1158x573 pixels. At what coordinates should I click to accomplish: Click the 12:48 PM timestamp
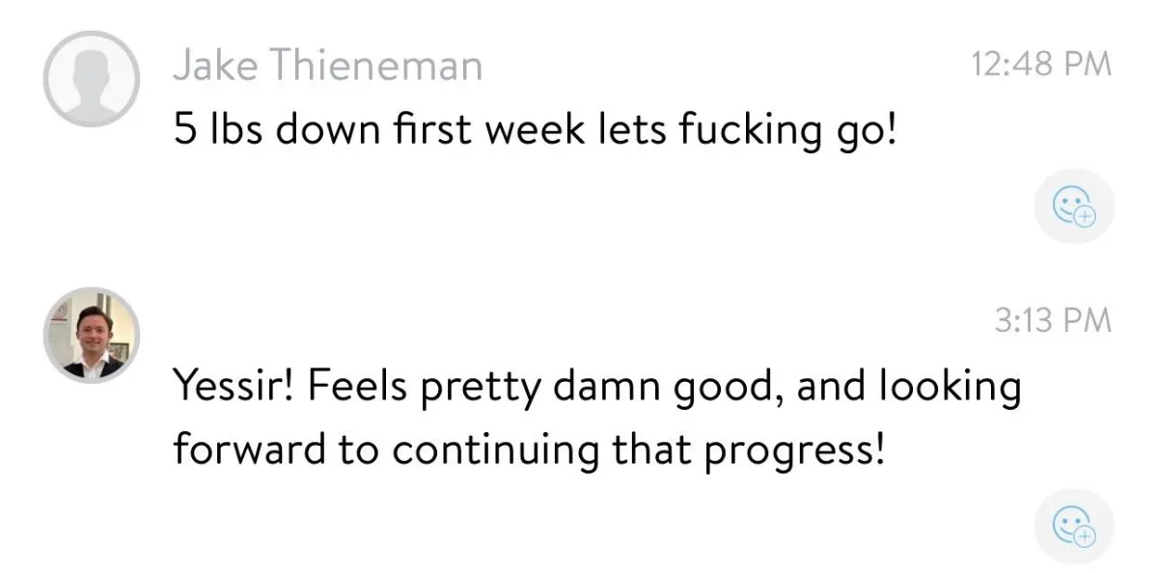[1041, 66]
